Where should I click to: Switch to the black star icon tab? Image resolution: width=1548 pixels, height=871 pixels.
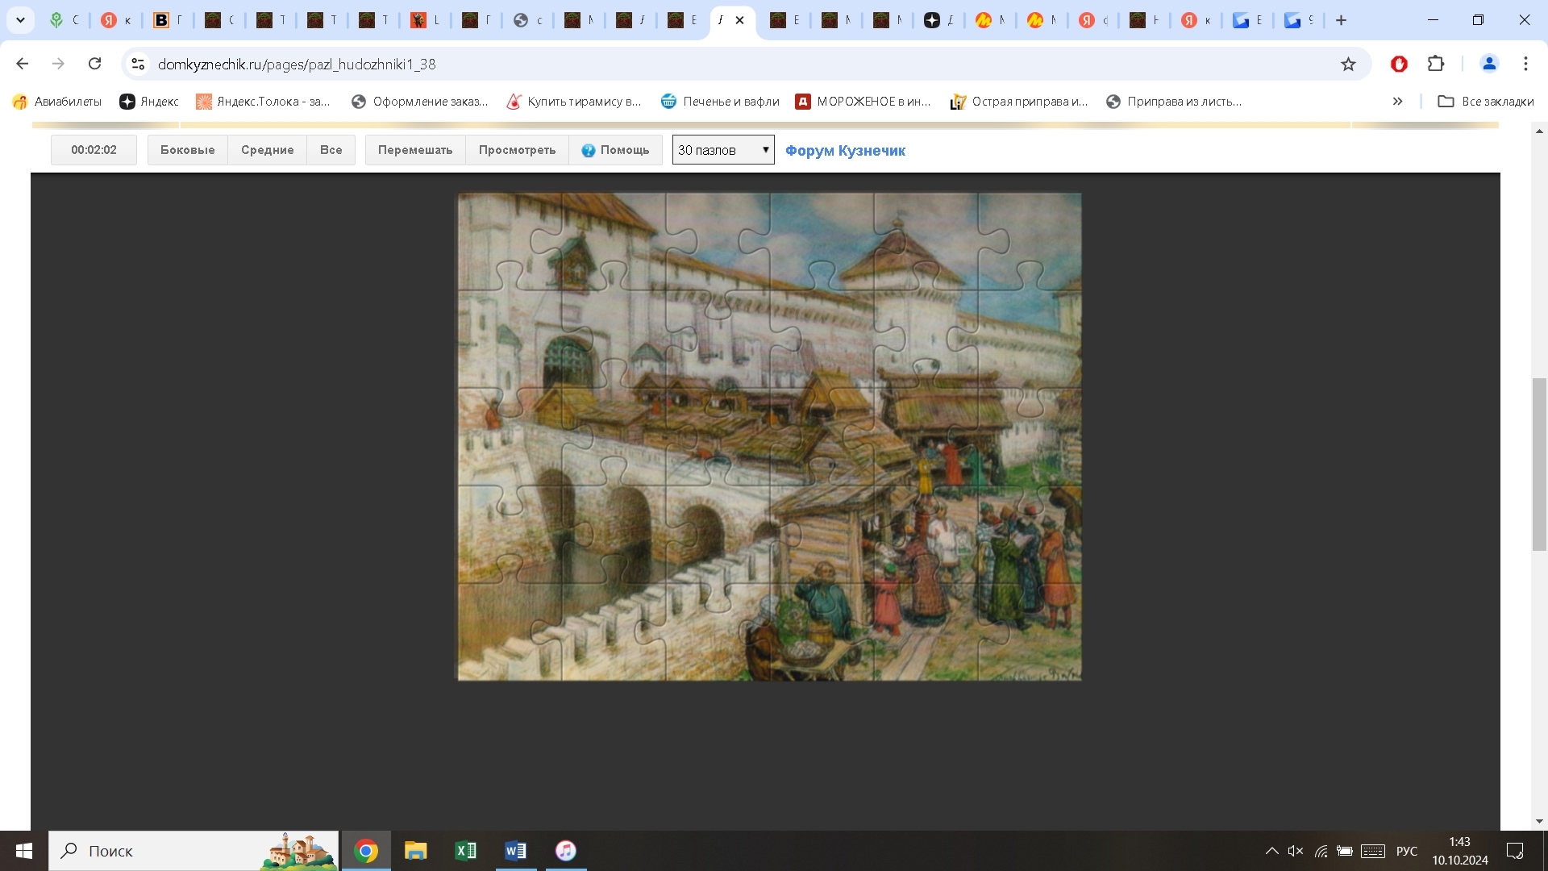click(x=932, y=20)
